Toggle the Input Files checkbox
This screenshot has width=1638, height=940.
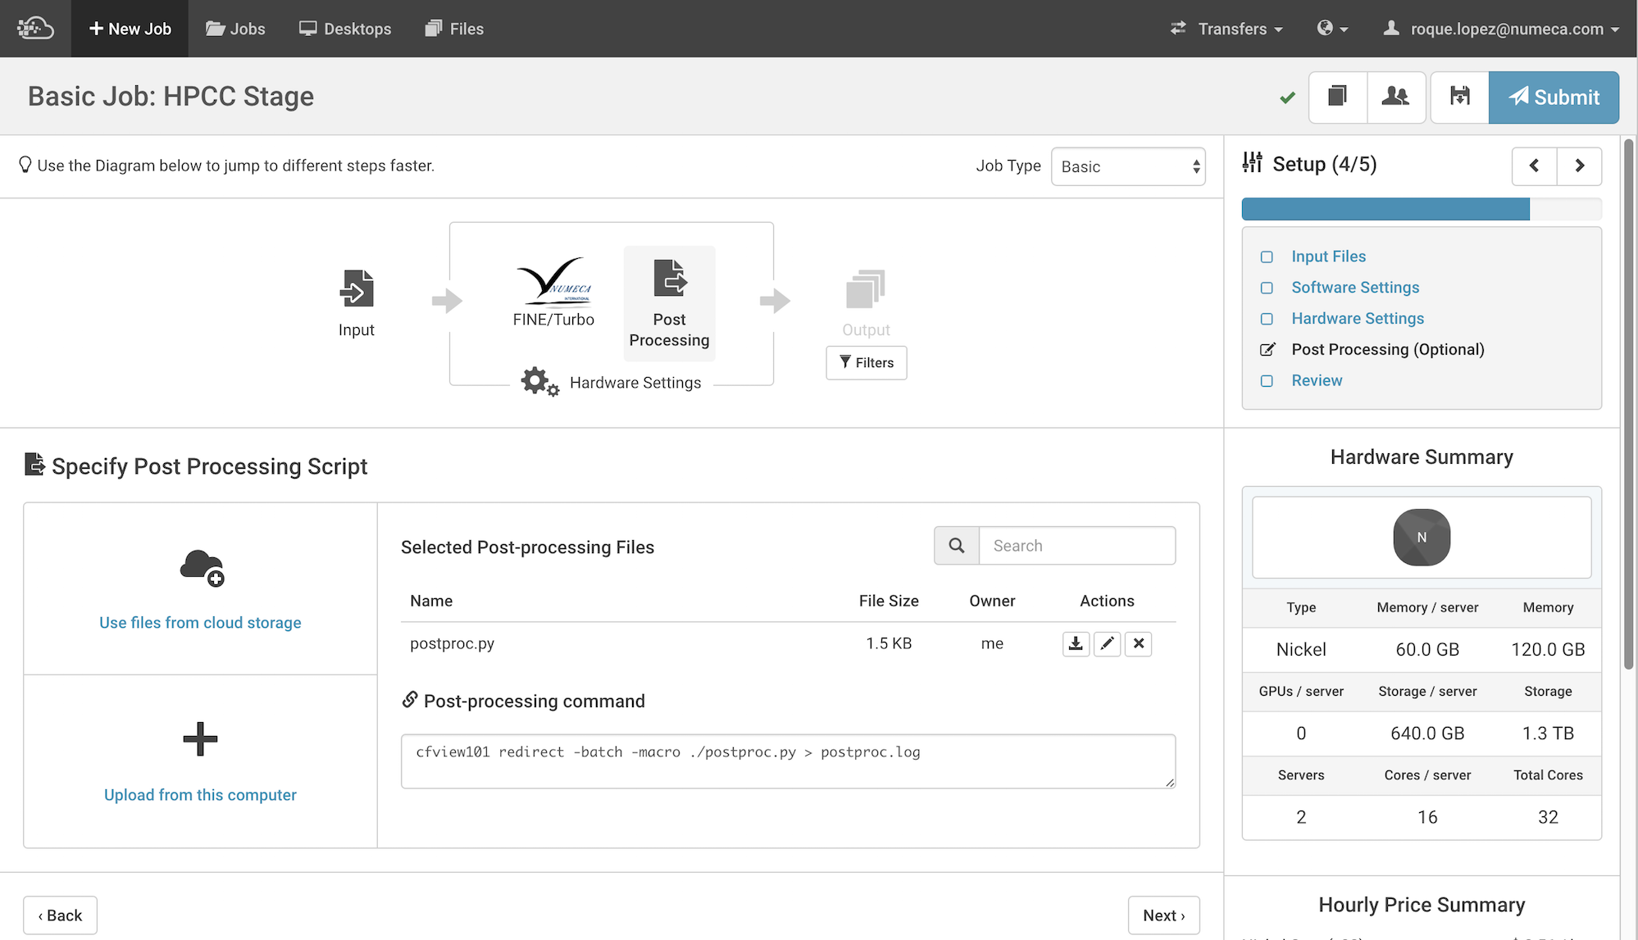pos(1267,257)
